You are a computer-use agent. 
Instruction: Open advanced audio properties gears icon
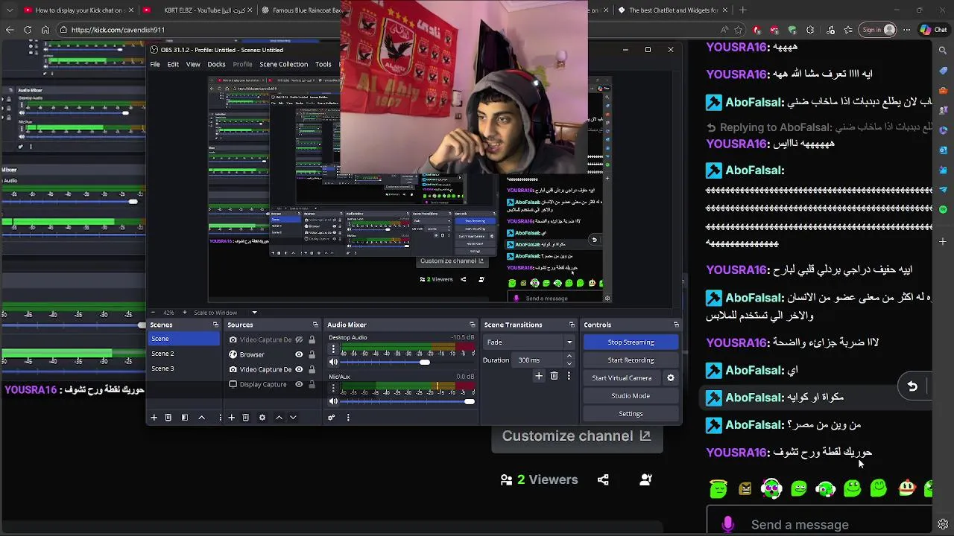tap(332, 418)
